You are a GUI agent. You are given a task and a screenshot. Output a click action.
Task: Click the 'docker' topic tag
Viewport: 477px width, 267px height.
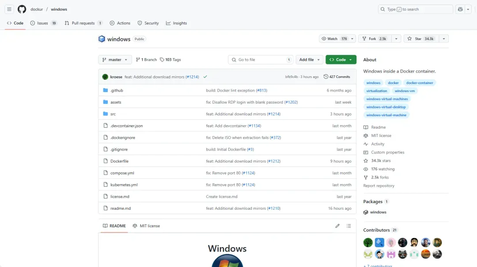393,83
